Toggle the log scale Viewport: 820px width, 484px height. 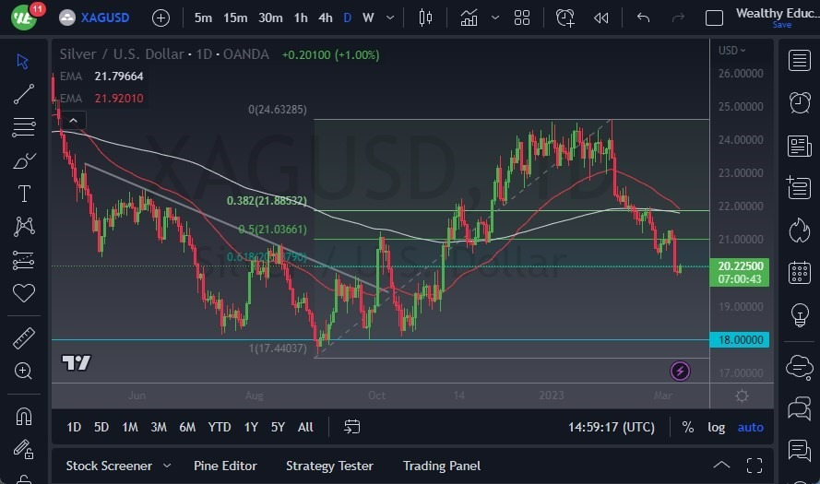click(x=716, y=427)
